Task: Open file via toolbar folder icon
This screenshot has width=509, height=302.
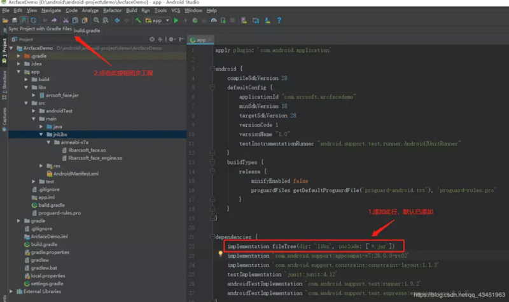Action: (5, 20)
